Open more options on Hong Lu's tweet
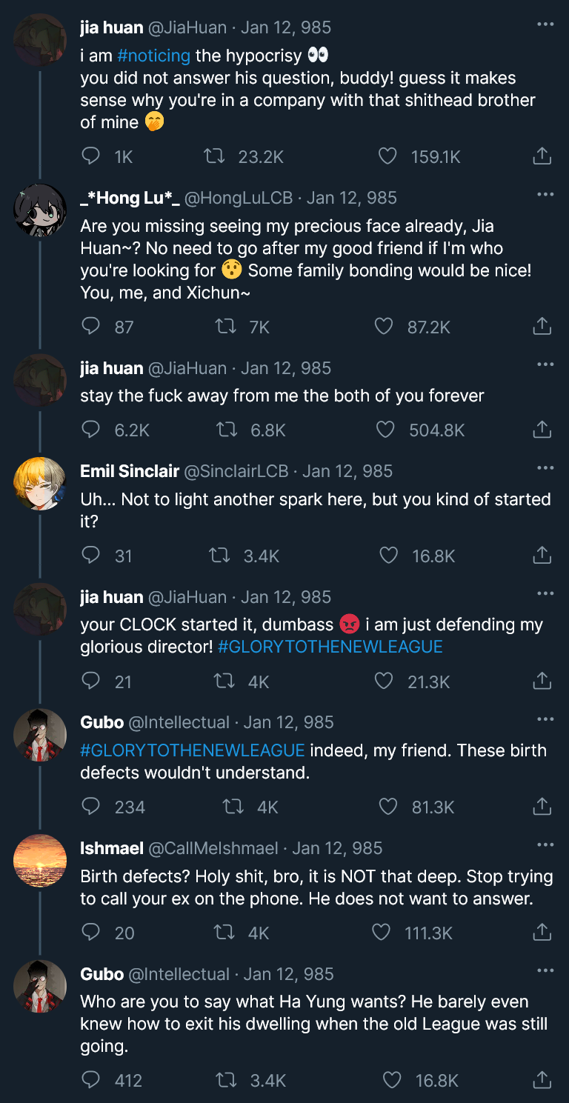The image size is (569, 1103). pyautogui.click(x=545, y=195)
